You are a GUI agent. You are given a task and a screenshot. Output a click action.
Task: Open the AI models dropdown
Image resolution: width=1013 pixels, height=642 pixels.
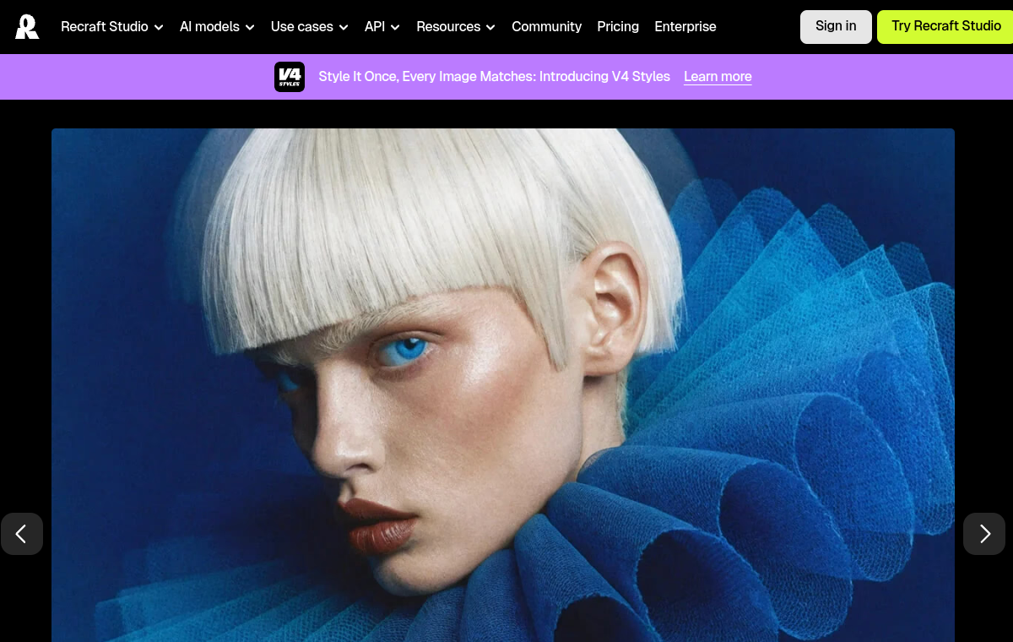[x=217, y=27]
